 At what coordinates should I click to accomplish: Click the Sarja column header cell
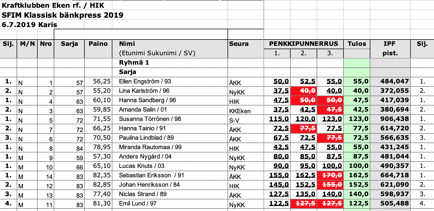69,44
